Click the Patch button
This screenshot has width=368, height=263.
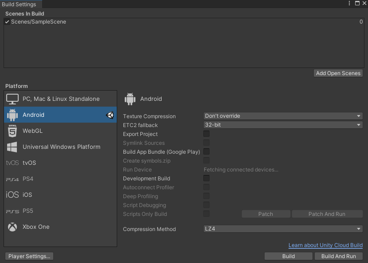click(x=265, y=214)
